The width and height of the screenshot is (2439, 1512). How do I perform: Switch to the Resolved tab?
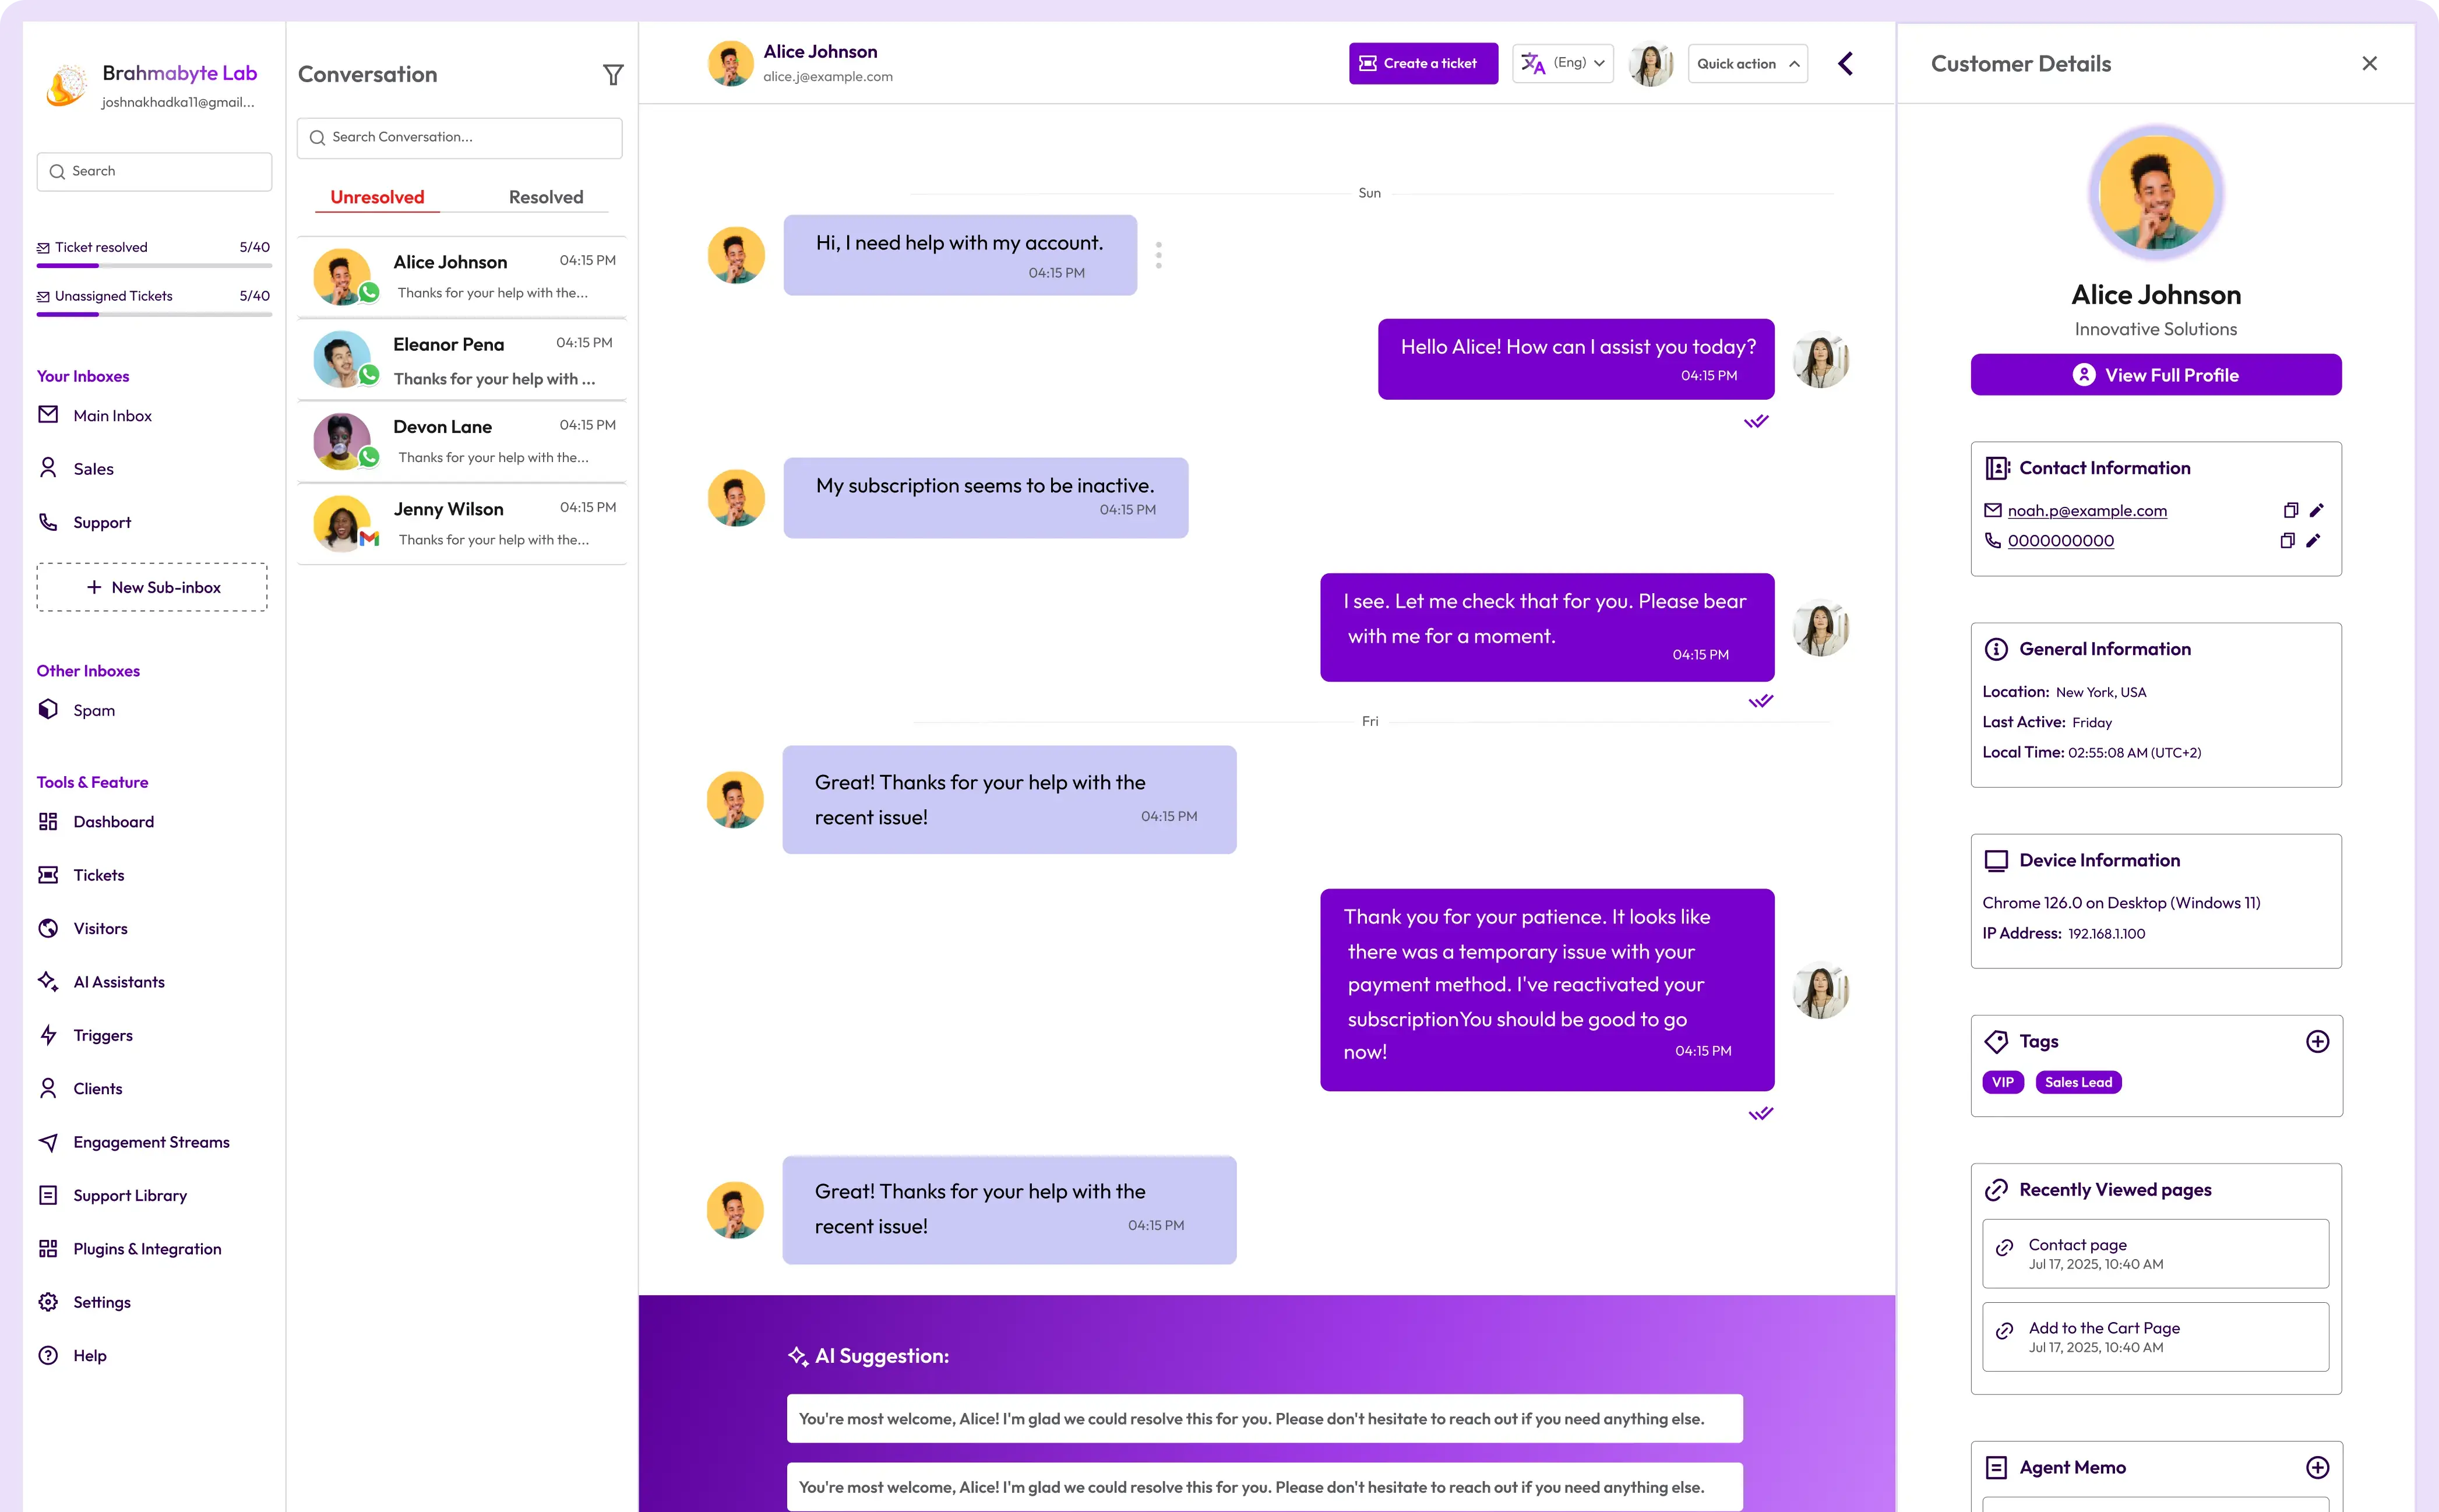pyautogui.click(x=545, y=196)
